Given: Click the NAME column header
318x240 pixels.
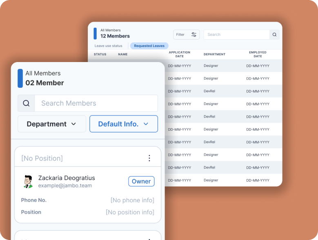Looking at the screenshot, I should pos(123,54).
